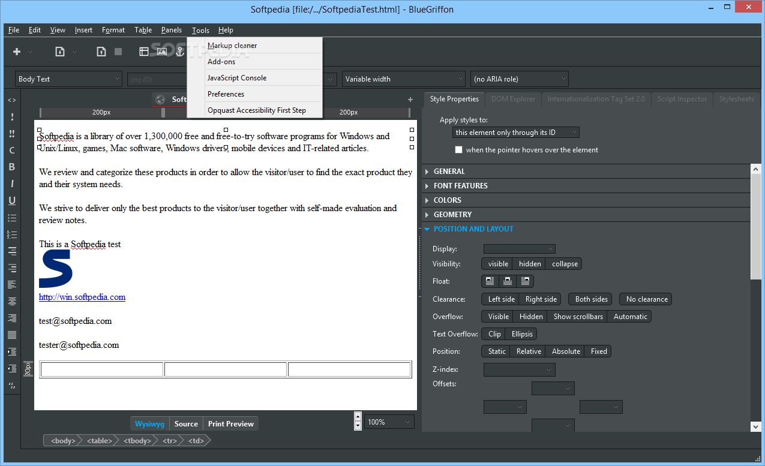Image resolution: width=765 pixels, height=466 pixels.
Task: Expand the GEOMETRY section
Action: tap(586, 215)
